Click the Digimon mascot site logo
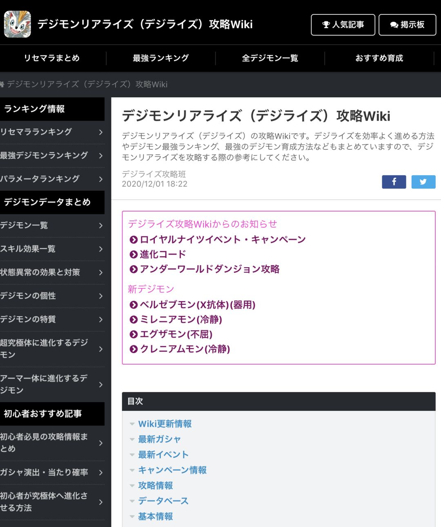This screenshot has height=527, width=441. pos(18,24)
